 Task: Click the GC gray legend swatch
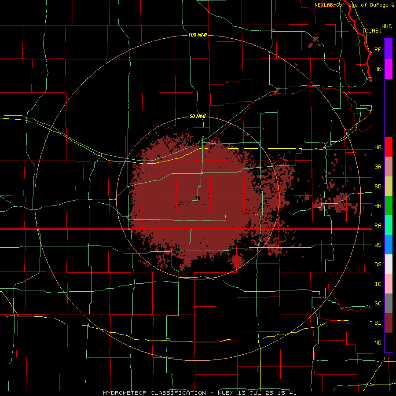pos(389,303)
